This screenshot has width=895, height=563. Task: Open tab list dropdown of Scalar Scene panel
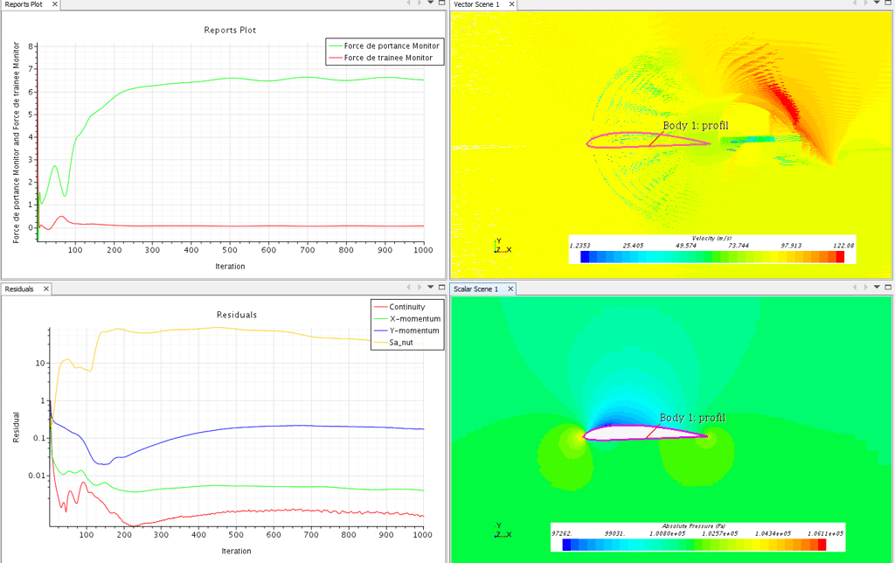[877, 287]
